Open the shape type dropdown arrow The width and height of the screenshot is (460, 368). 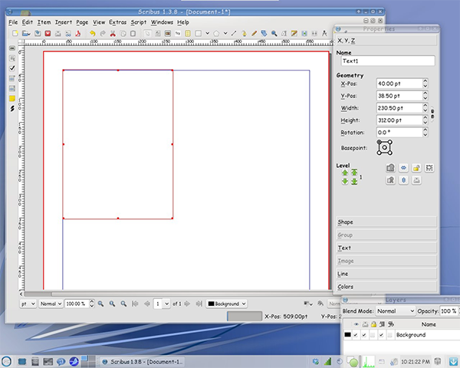point(208,34)
